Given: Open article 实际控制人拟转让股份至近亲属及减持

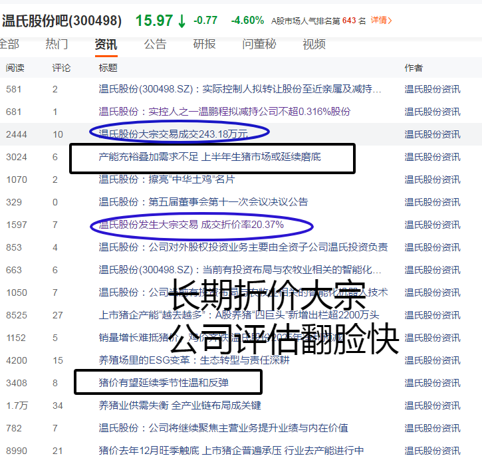Looking at the screenshot, I should 240,89.
